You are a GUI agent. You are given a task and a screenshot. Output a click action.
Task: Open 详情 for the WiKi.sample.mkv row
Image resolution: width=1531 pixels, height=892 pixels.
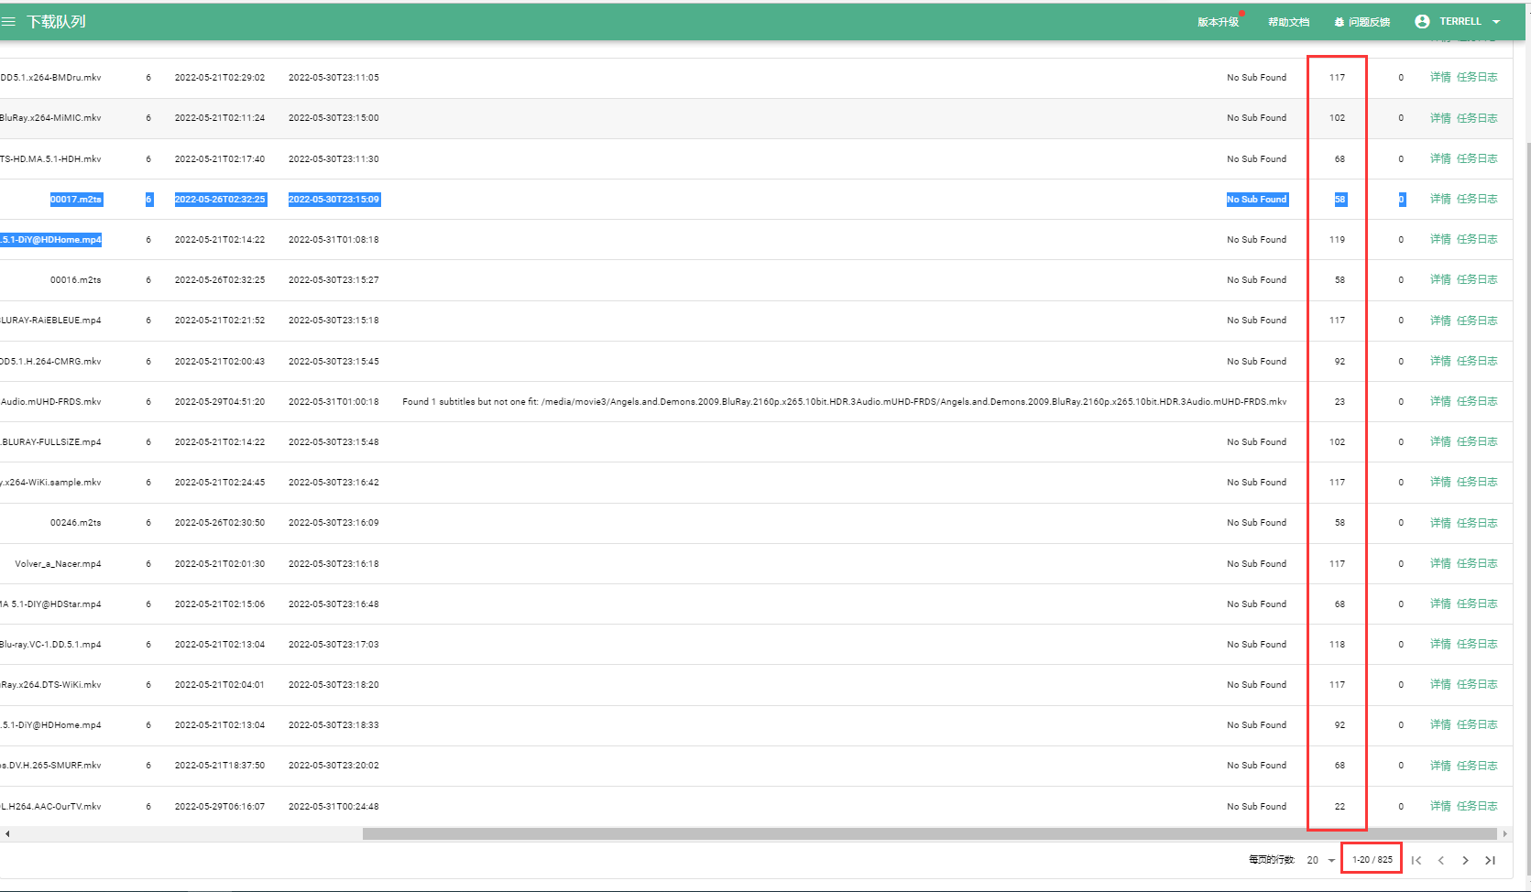pyautogui.click(x=1440, y=482)
